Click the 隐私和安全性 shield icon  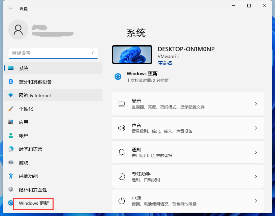(10, 190)
